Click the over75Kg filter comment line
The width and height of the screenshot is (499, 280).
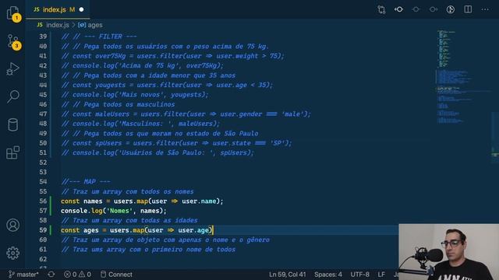(x=172, y=56)
